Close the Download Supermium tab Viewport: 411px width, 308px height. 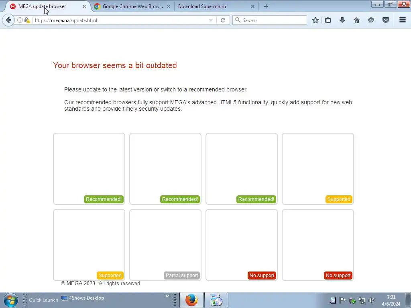pos(253,6)
